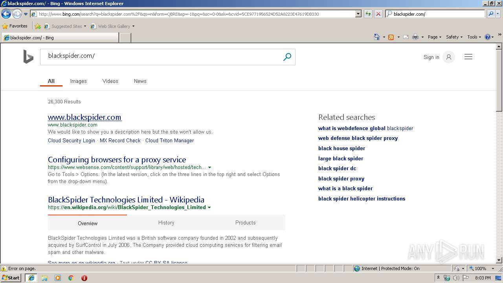Image resolution: width=503 pixels, height=283 pixels.
Task: Open Windows Explorer folder taskbar icon
Action: 44,278
